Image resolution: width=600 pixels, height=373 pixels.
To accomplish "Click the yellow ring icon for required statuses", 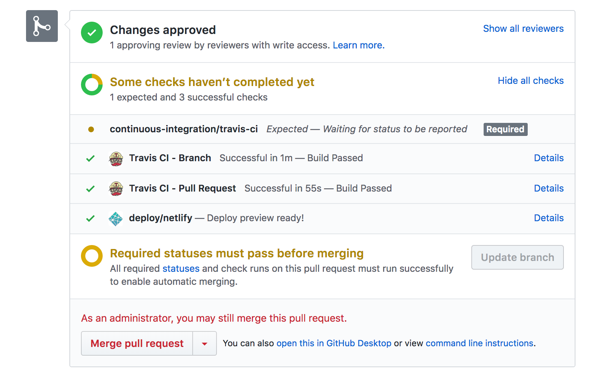I will pyautogui.click(x=92, y=256).
